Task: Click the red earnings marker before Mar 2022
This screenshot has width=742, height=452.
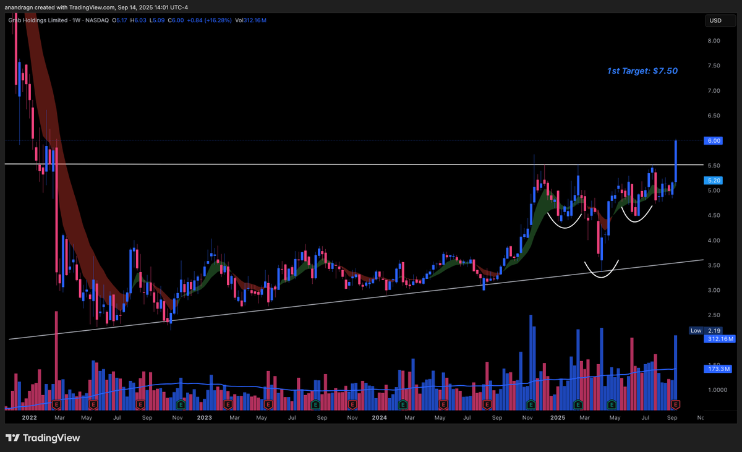Action: click(57, 404)
